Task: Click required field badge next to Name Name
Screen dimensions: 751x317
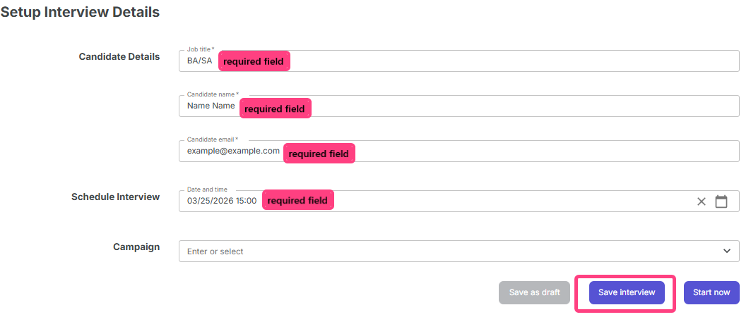Action: click(275, 109)
